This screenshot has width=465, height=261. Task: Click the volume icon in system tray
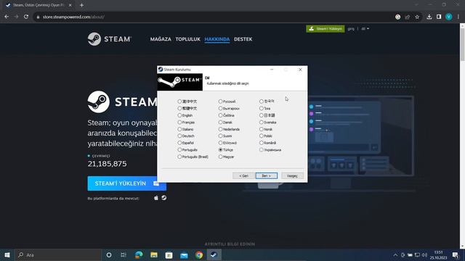click(424, 254)
